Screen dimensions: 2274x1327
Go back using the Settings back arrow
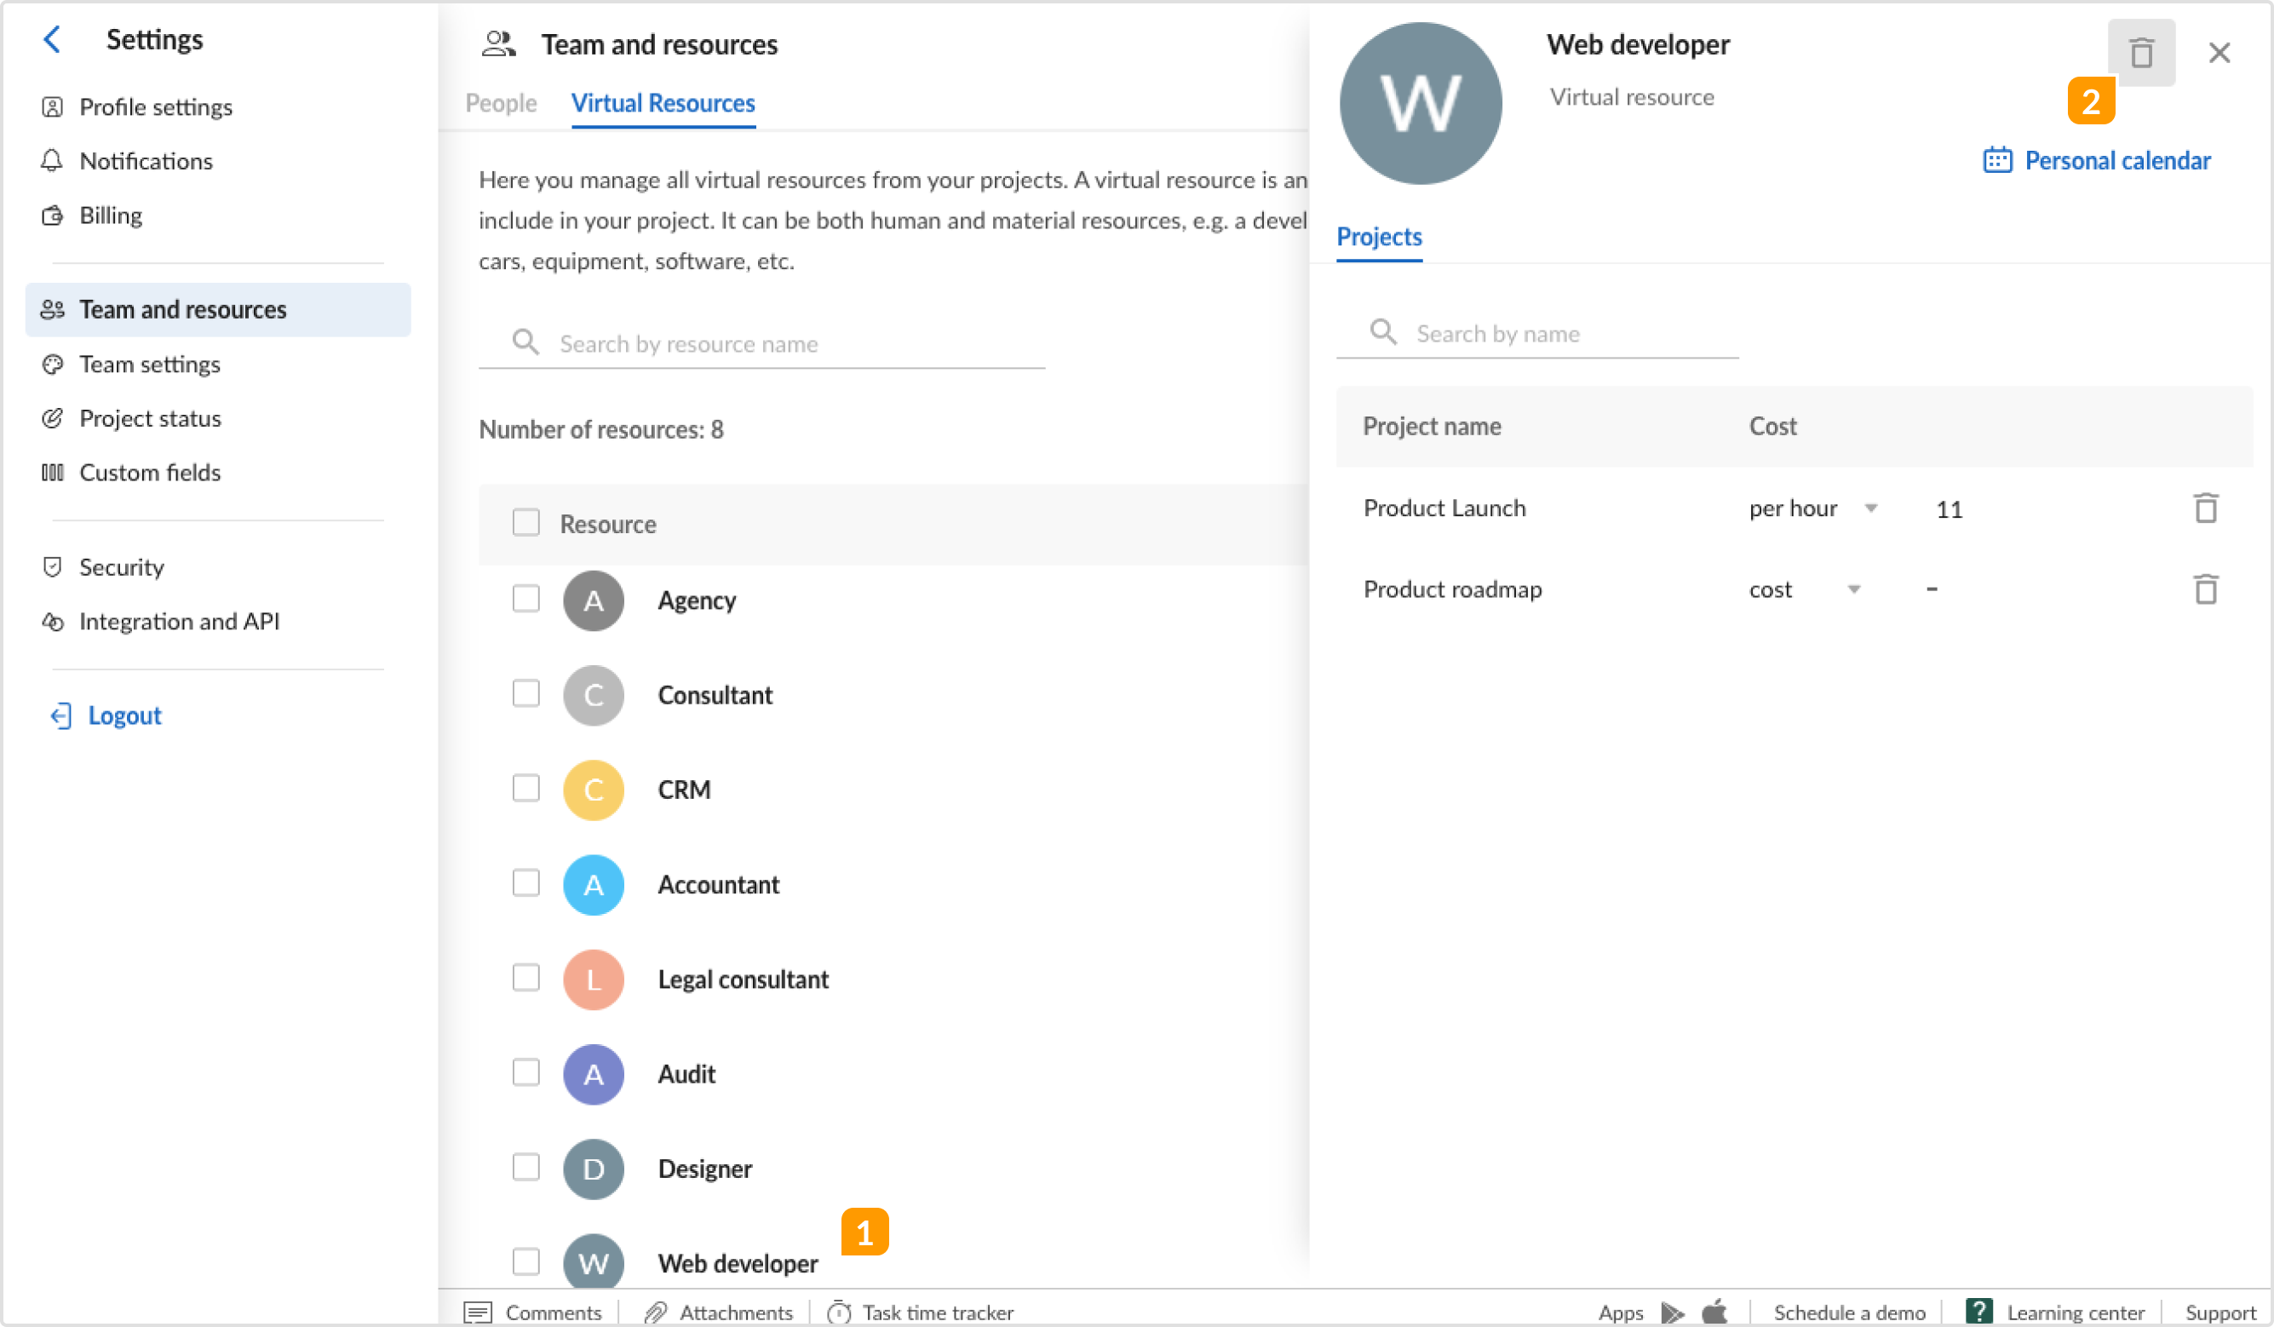coord(52,40)
